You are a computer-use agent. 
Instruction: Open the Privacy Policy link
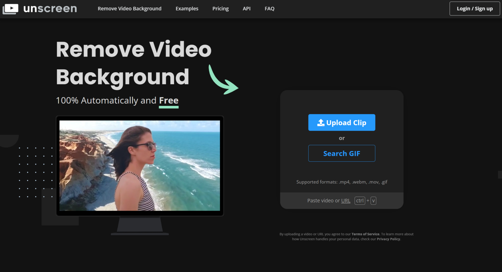pos(388,239)
